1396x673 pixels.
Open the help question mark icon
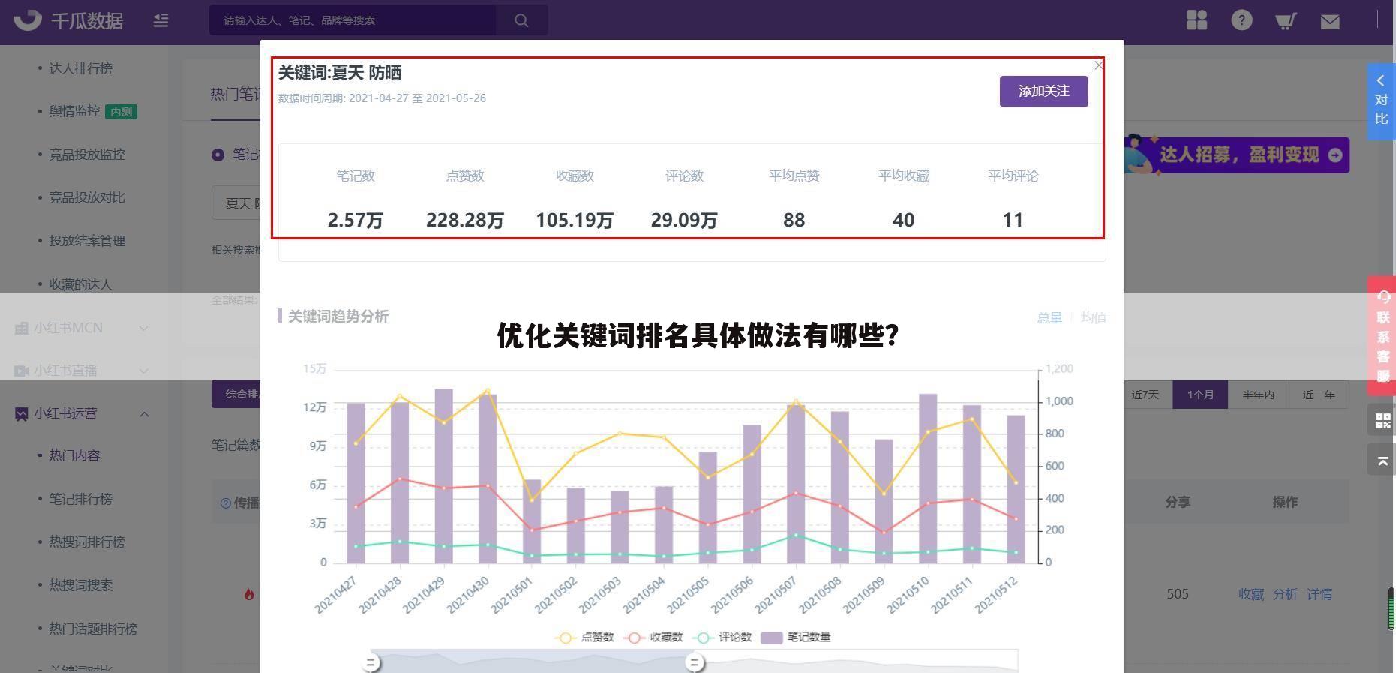[x=1241, y=20]
